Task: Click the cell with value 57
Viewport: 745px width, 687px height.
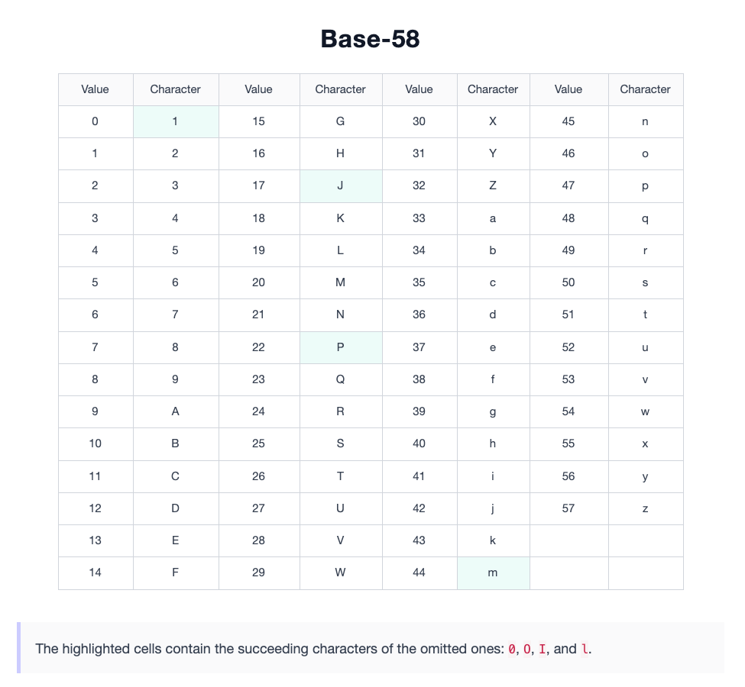Action: (569, 508)
